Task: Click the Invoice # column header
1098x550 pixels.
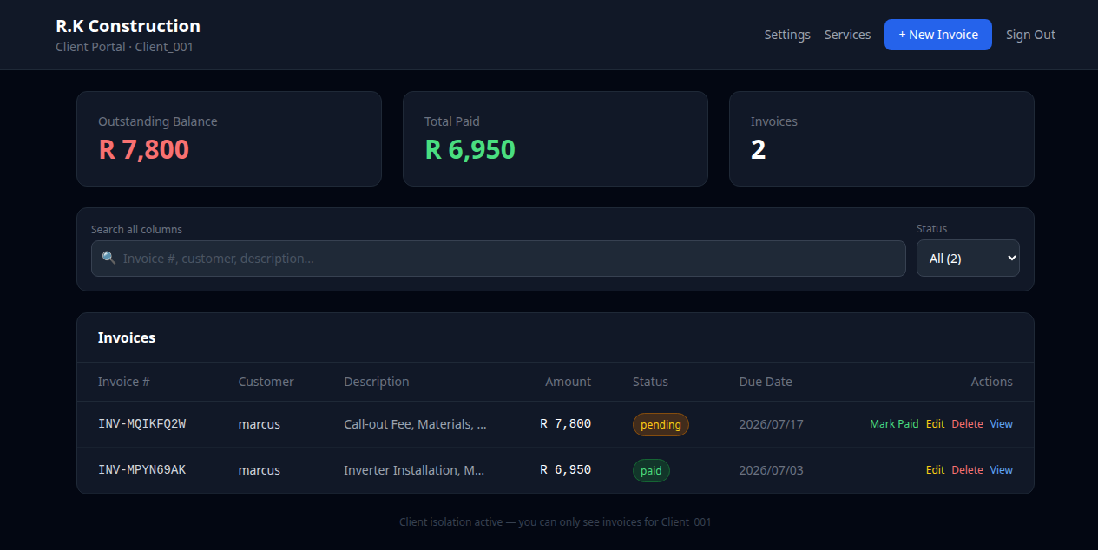Action: point(124,382)
